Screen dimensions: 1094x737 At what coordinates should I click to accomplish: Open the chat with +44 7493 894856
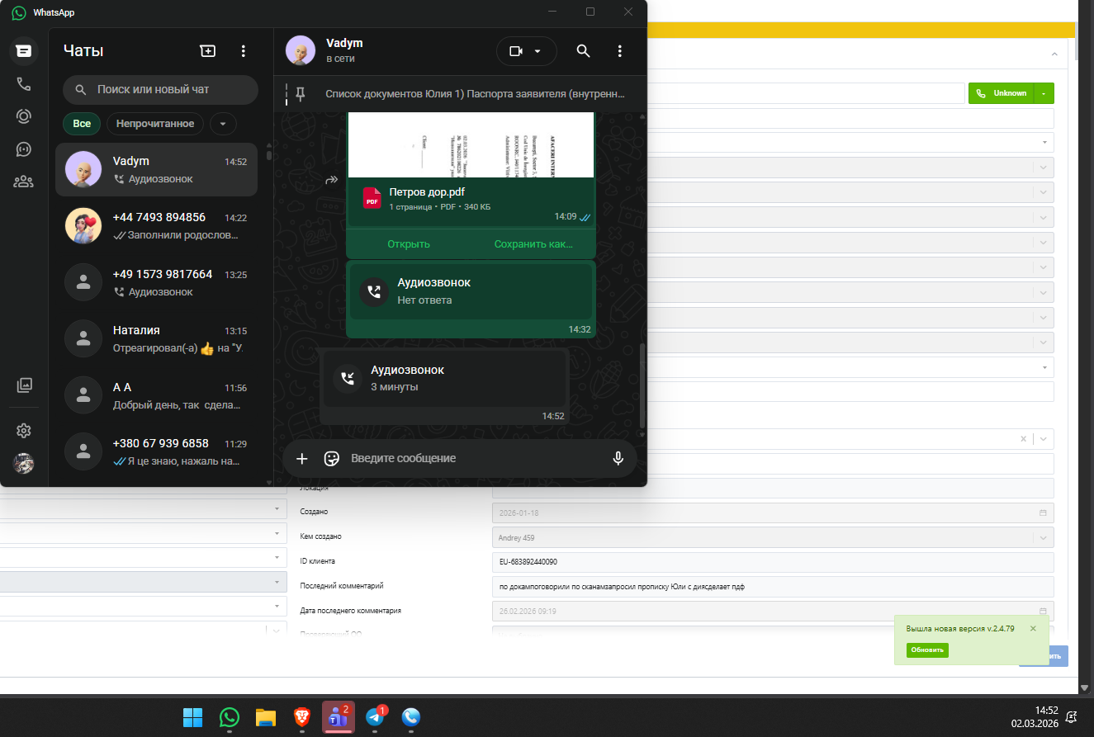coord(157,226)
